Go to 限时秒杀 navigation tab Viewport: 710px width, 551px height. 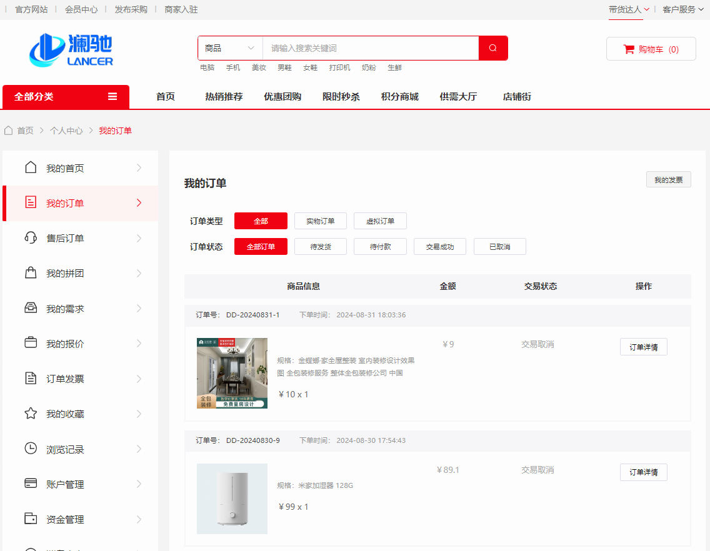(x=341, y=97)
